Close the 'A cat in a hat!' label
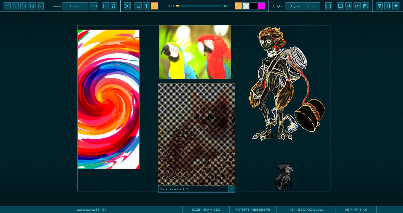This screenshot has height=213, width=403. pos(232,189)
